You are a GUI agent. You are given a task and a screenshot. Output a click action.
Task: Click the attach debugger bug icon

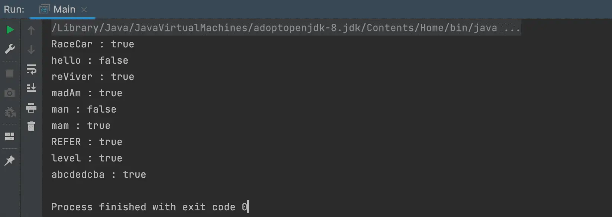(x=10, y=112)
